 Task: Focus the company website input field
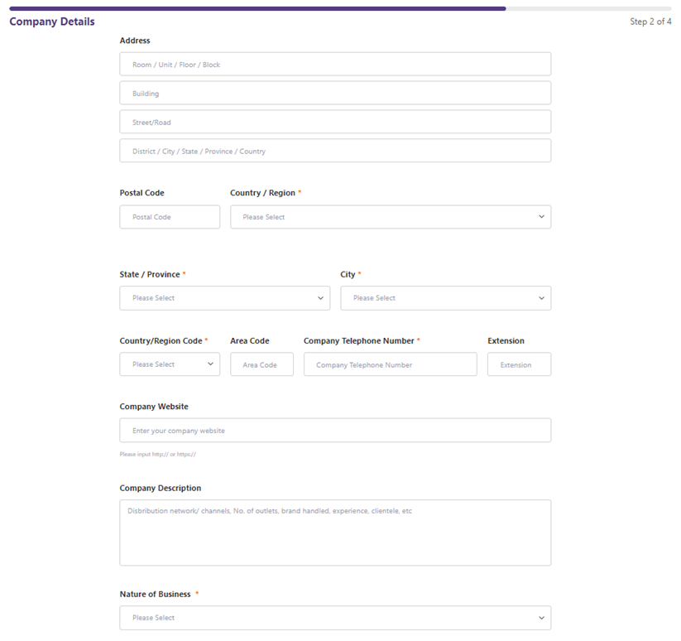(x=334, y=431)
